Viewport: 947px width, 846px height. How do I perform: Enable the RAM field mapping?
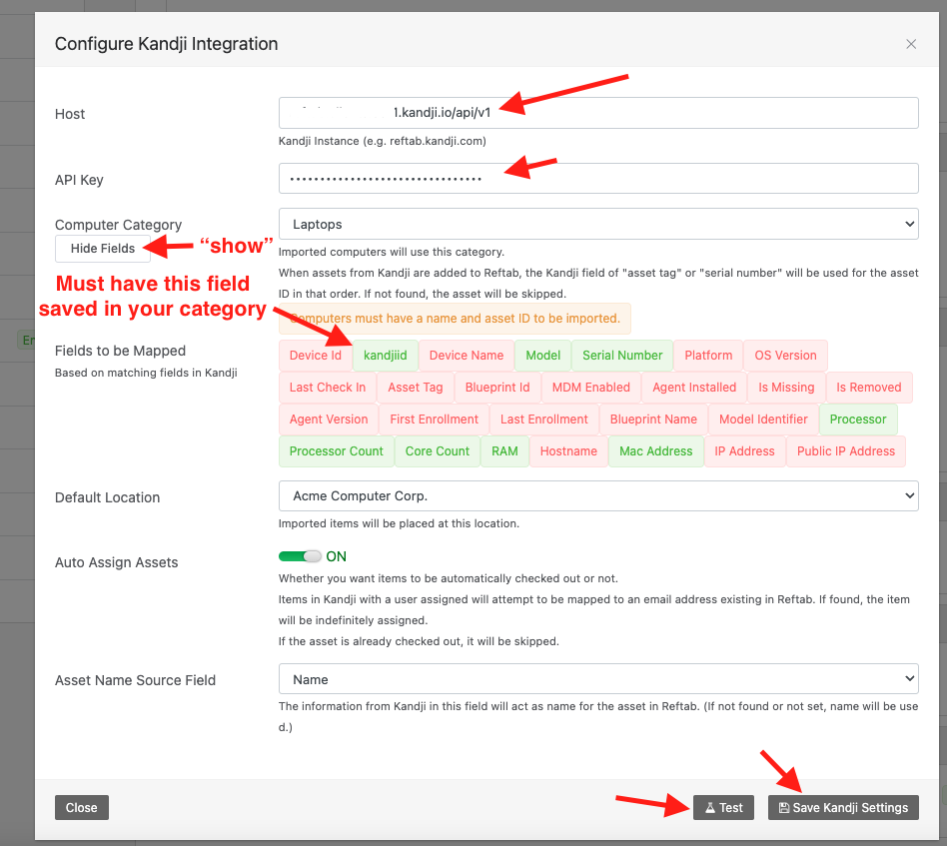click(503, 450)
